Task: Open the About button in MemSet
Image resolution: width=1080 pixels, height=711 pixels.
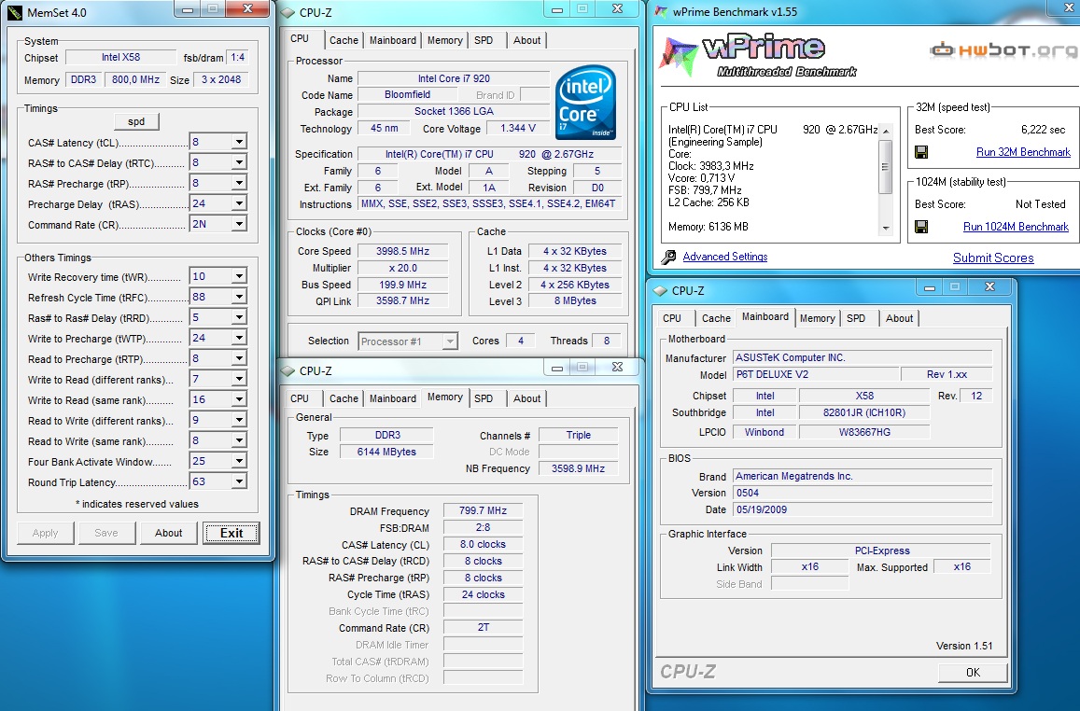Action: tap(169, 533)
